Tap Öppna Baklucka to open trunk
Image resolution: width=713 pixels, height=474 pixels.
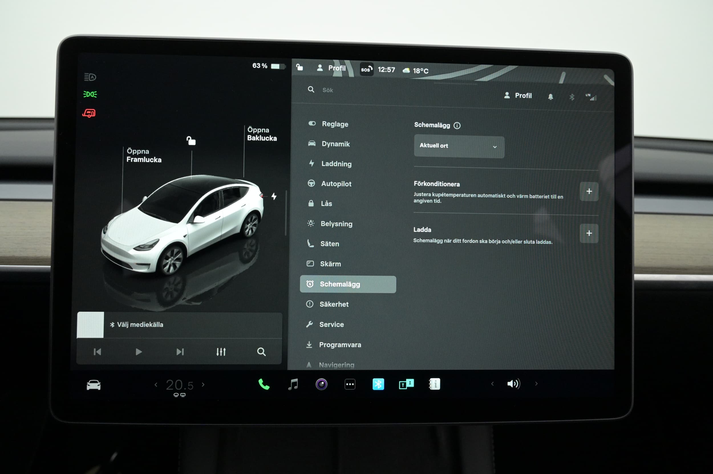(262, 134)
